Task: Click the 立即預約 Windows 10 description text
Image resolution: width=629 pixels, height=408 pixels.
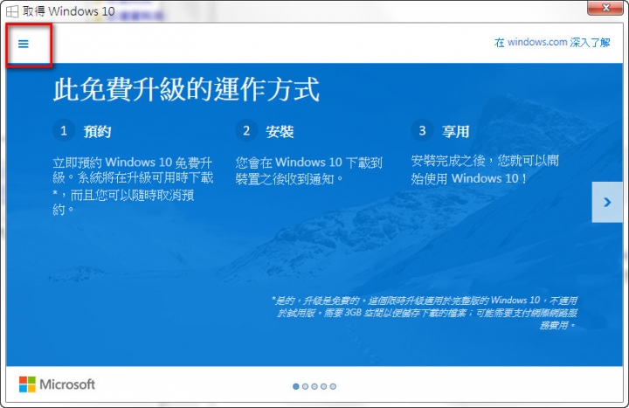Action: pos(133,186)
